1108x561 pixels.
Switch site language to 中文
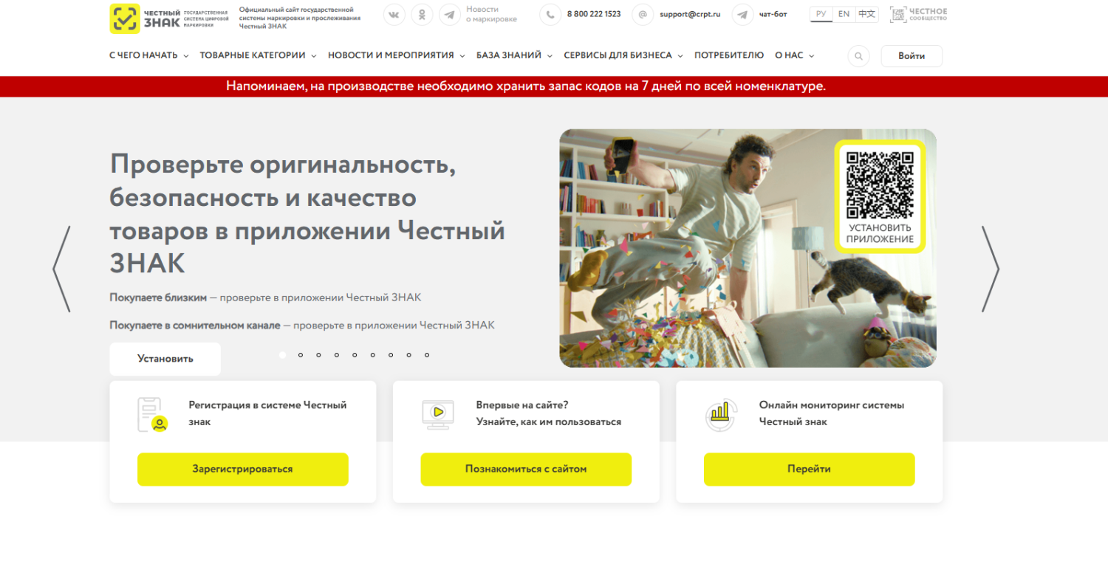(x=867, y=14)
